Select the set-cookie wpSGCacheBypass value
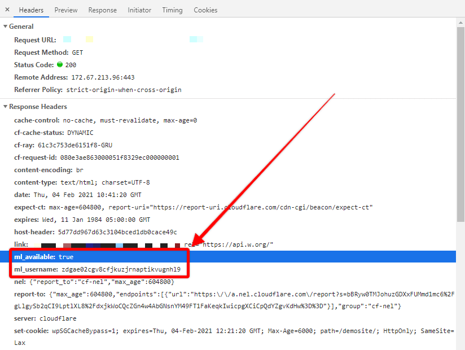The width and height of the screenshot is (465, 350). coord(234,337)
